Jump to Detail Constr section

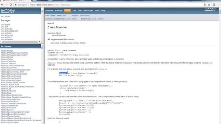[94, 19]
